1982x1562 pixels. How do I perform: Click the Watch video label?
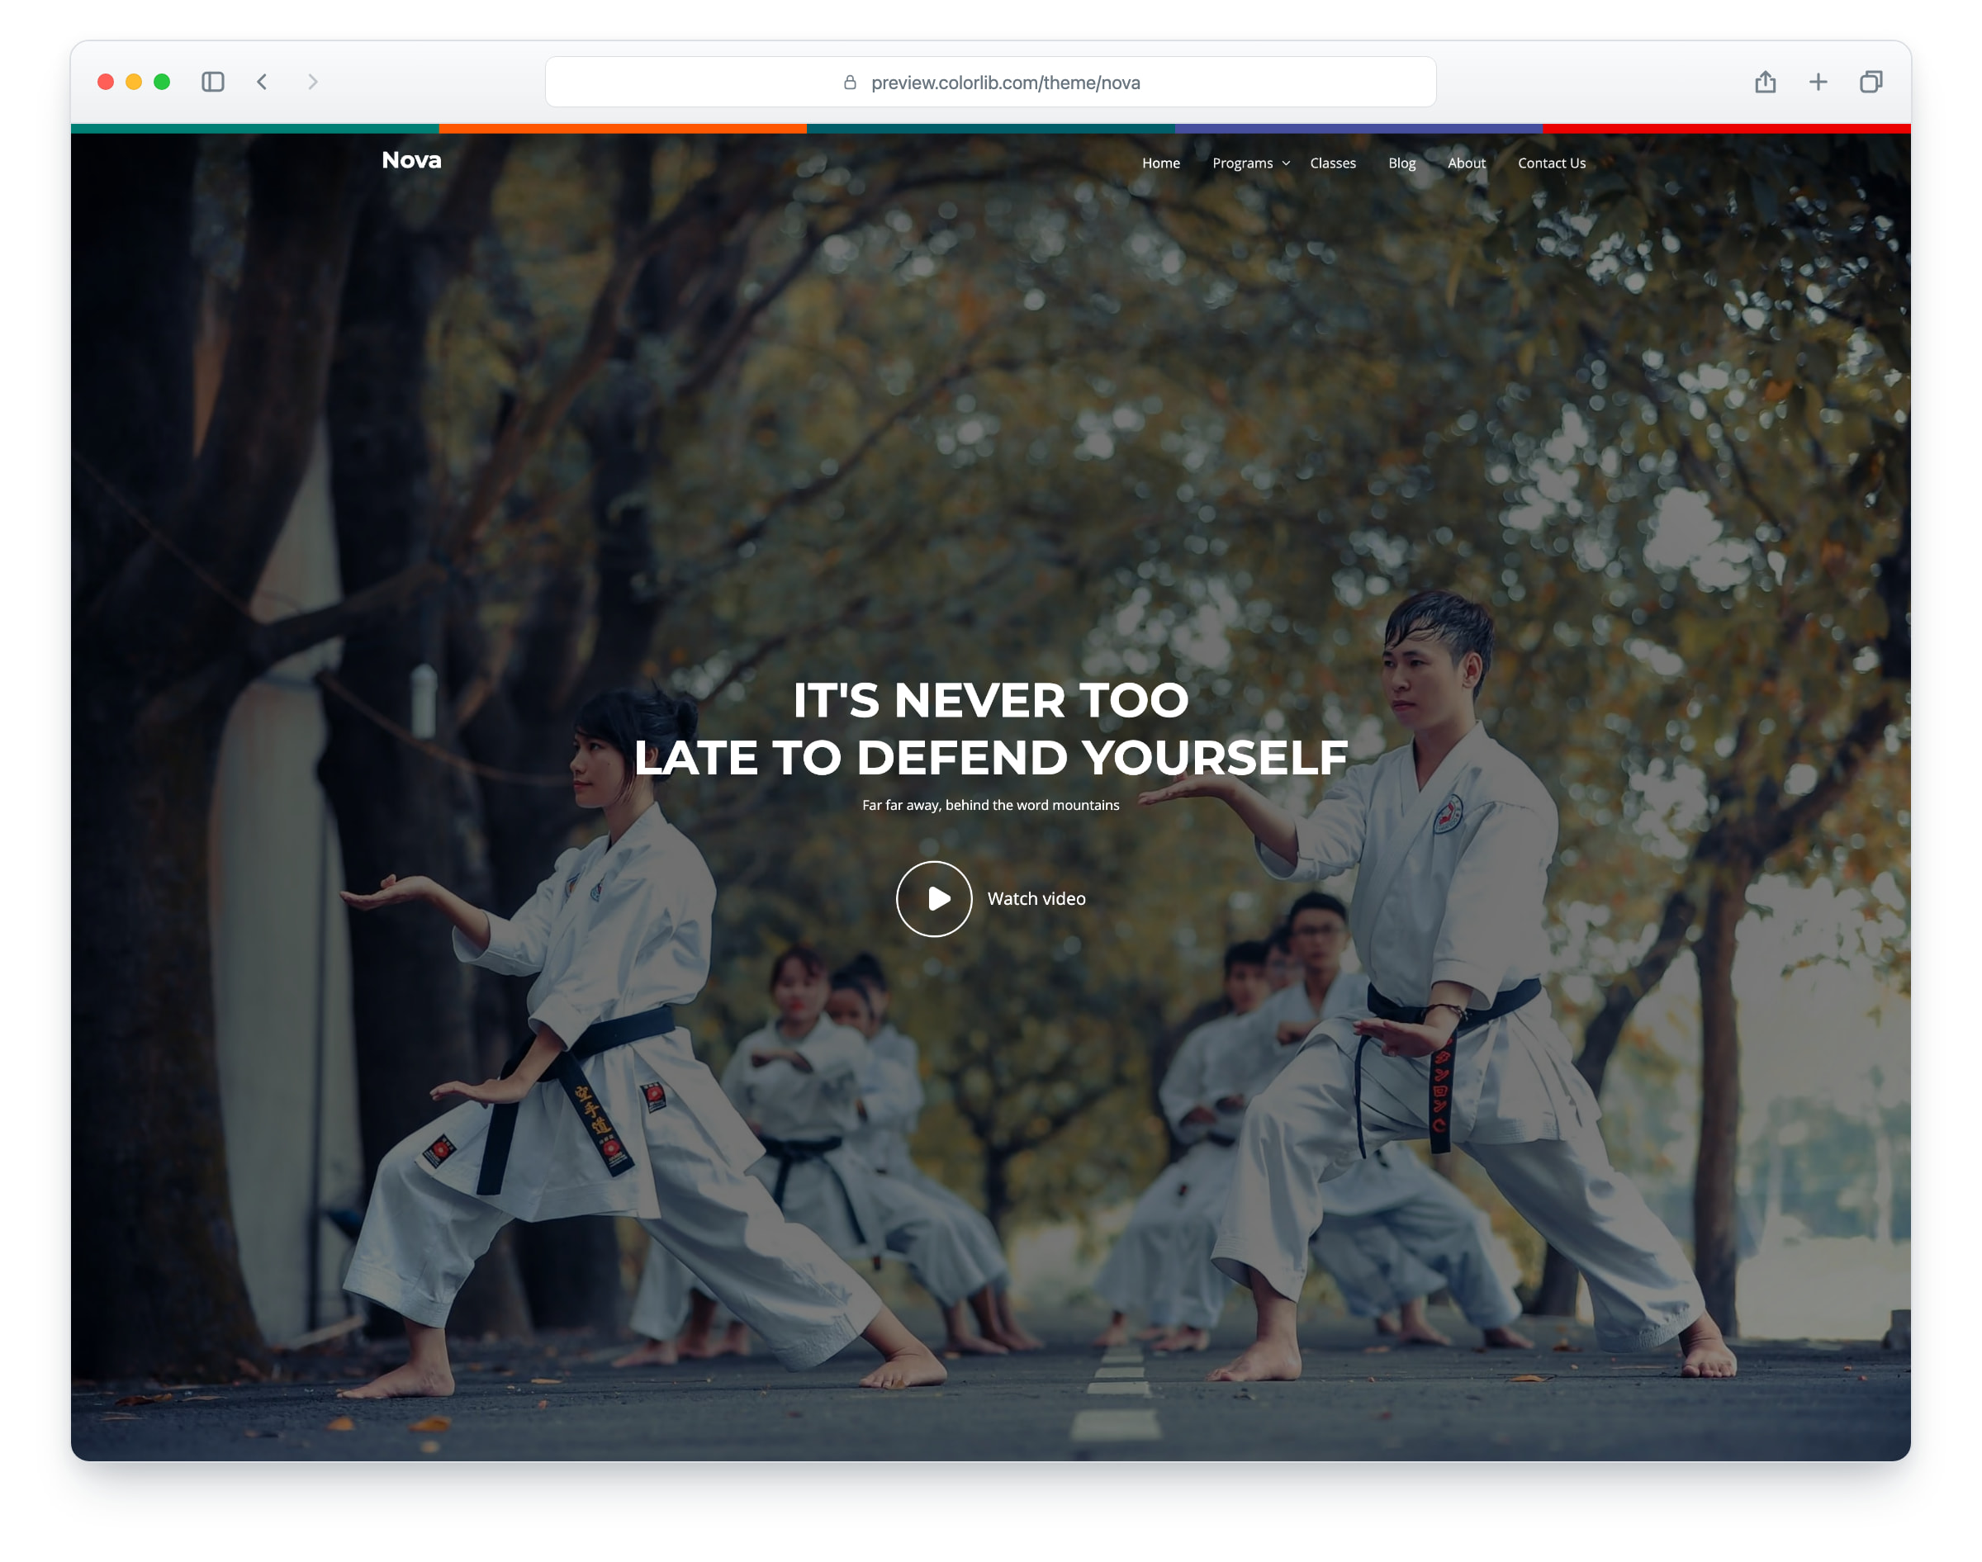[1036, 899]
